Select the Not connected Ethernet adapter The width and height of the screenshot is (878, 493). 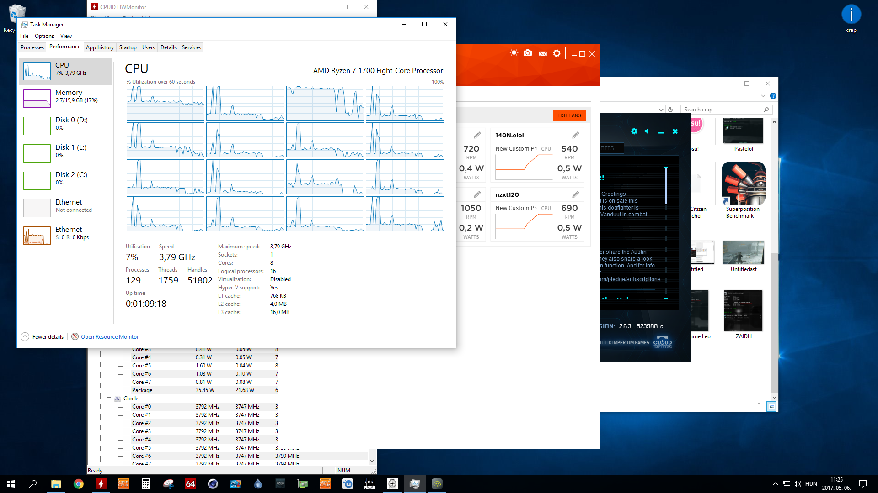(65, 208)
